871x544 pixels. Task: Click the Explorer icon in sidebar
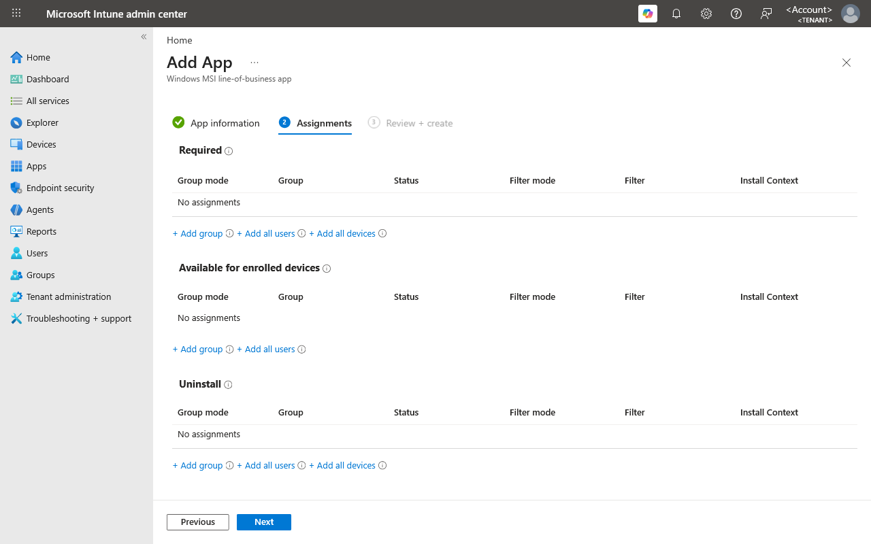pyautogui.click(x=16, y=122)
